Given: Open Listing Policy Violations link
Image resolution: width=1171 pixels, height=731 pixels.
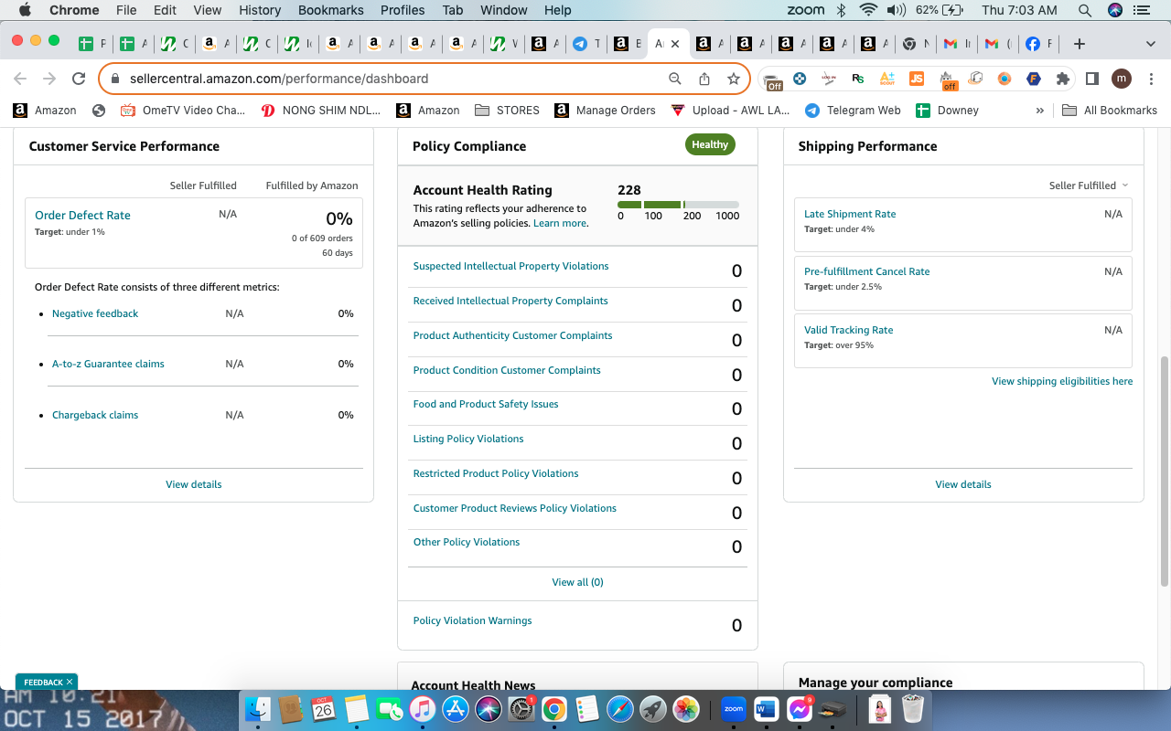Looking at the screenshot, I should (x=468, y=439).
